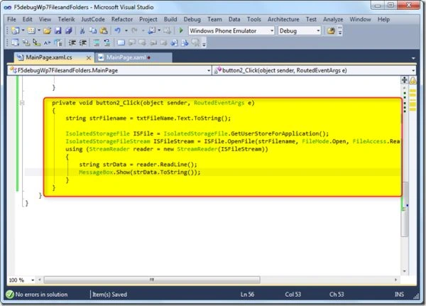Start debugging with the green play icon
Screen dimensions: 426x306
pyautogui.click(x=181, y=31)
